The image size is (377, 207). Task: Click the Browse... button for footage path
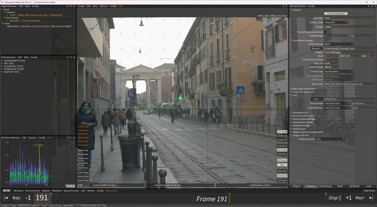click(316, 48)
